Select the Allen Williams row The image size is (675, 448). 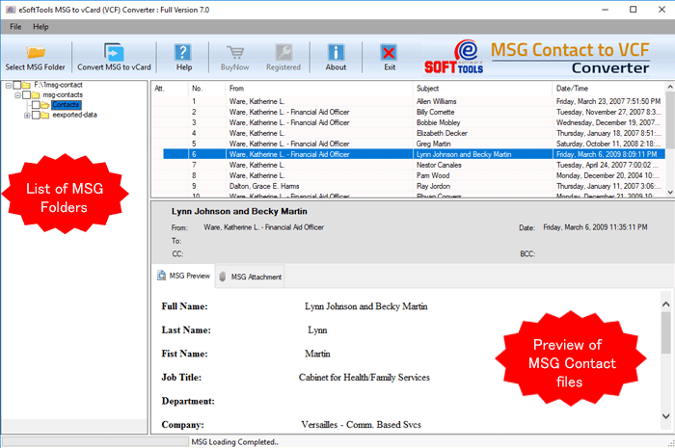tap(408, 101)
